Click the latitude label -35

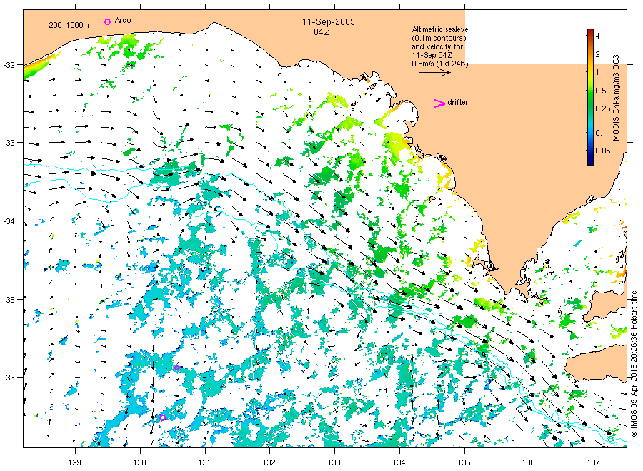coord(9,300)
